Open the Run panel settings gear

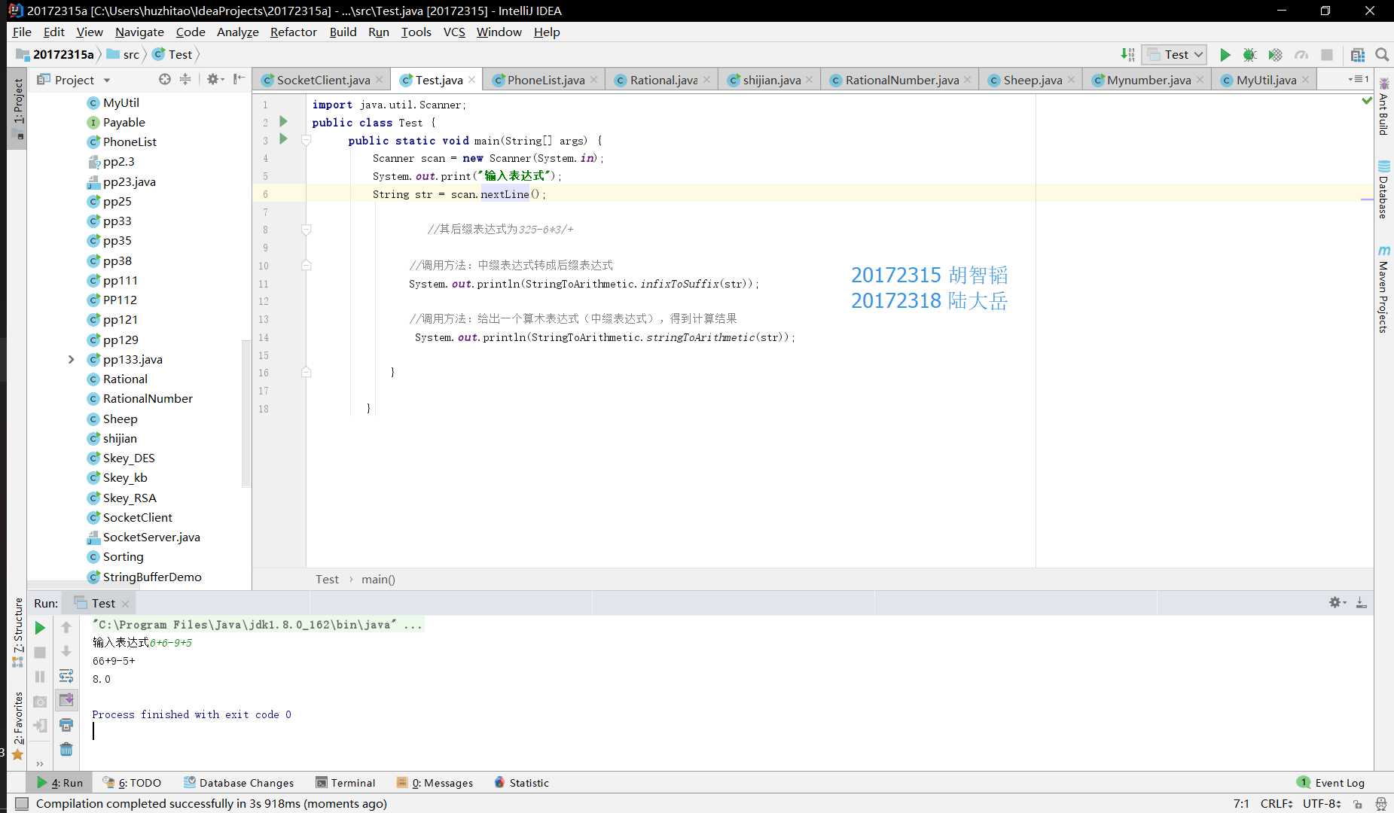point(1337,602)
